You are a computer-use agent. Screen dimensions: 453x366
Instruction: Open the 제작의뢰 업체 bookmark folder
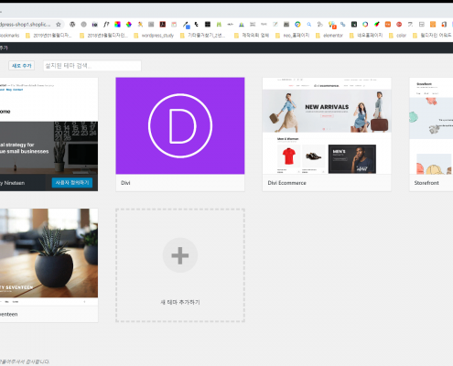(x=252, y=36)
